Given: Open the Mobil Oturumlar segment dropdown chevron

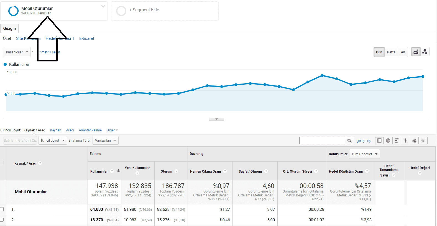Looking at the screenshot, I should (103, 6).
